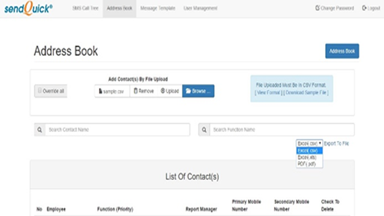384x216 pixels.
Task: Click the Primary Mobile Number column header
Action: click(247, 205)
